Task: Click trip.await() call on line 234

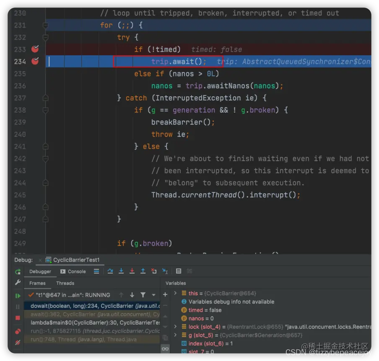Action: (179, 61)
